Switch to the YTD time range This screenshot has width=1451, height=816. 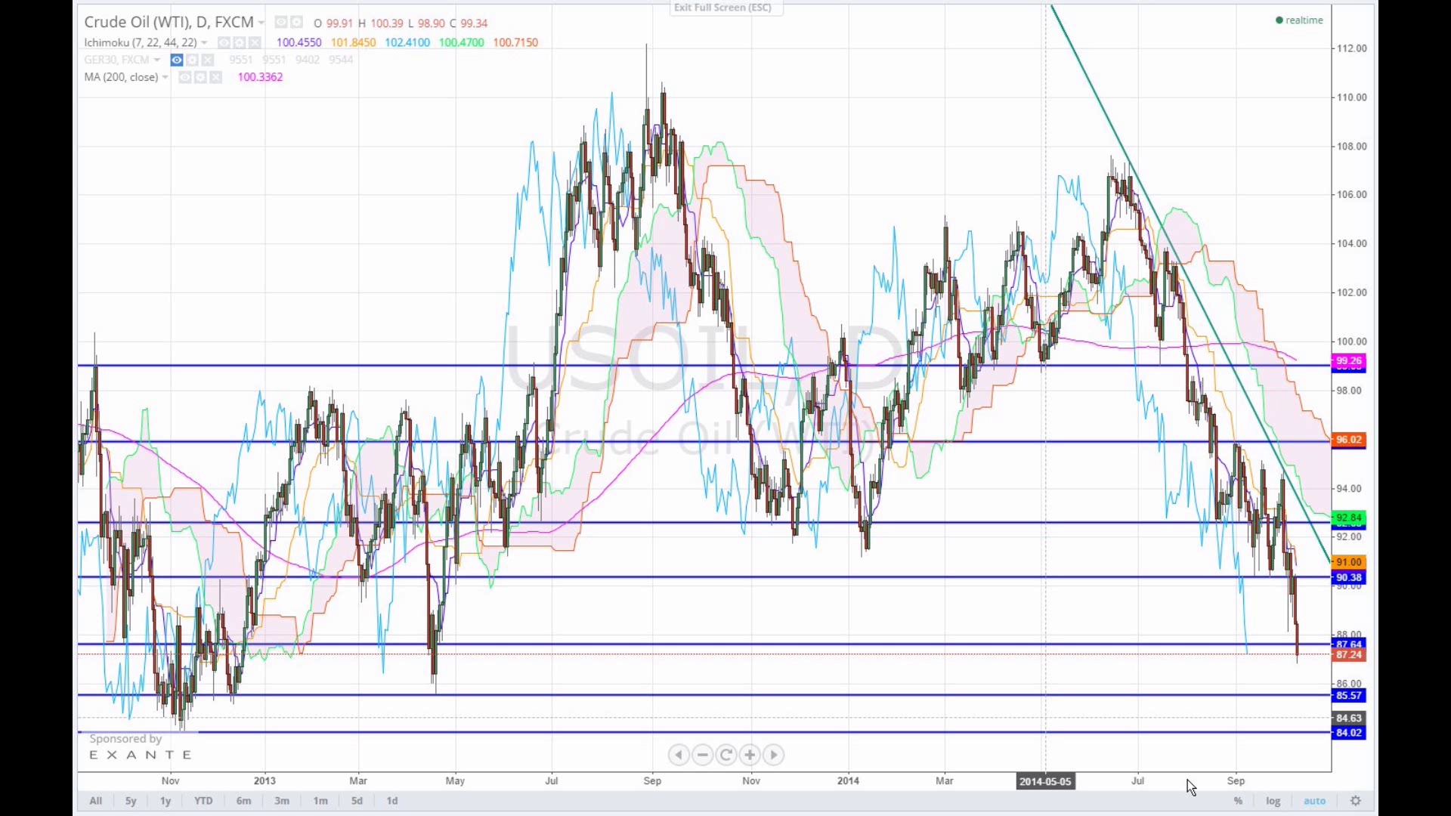coord(203,801)
